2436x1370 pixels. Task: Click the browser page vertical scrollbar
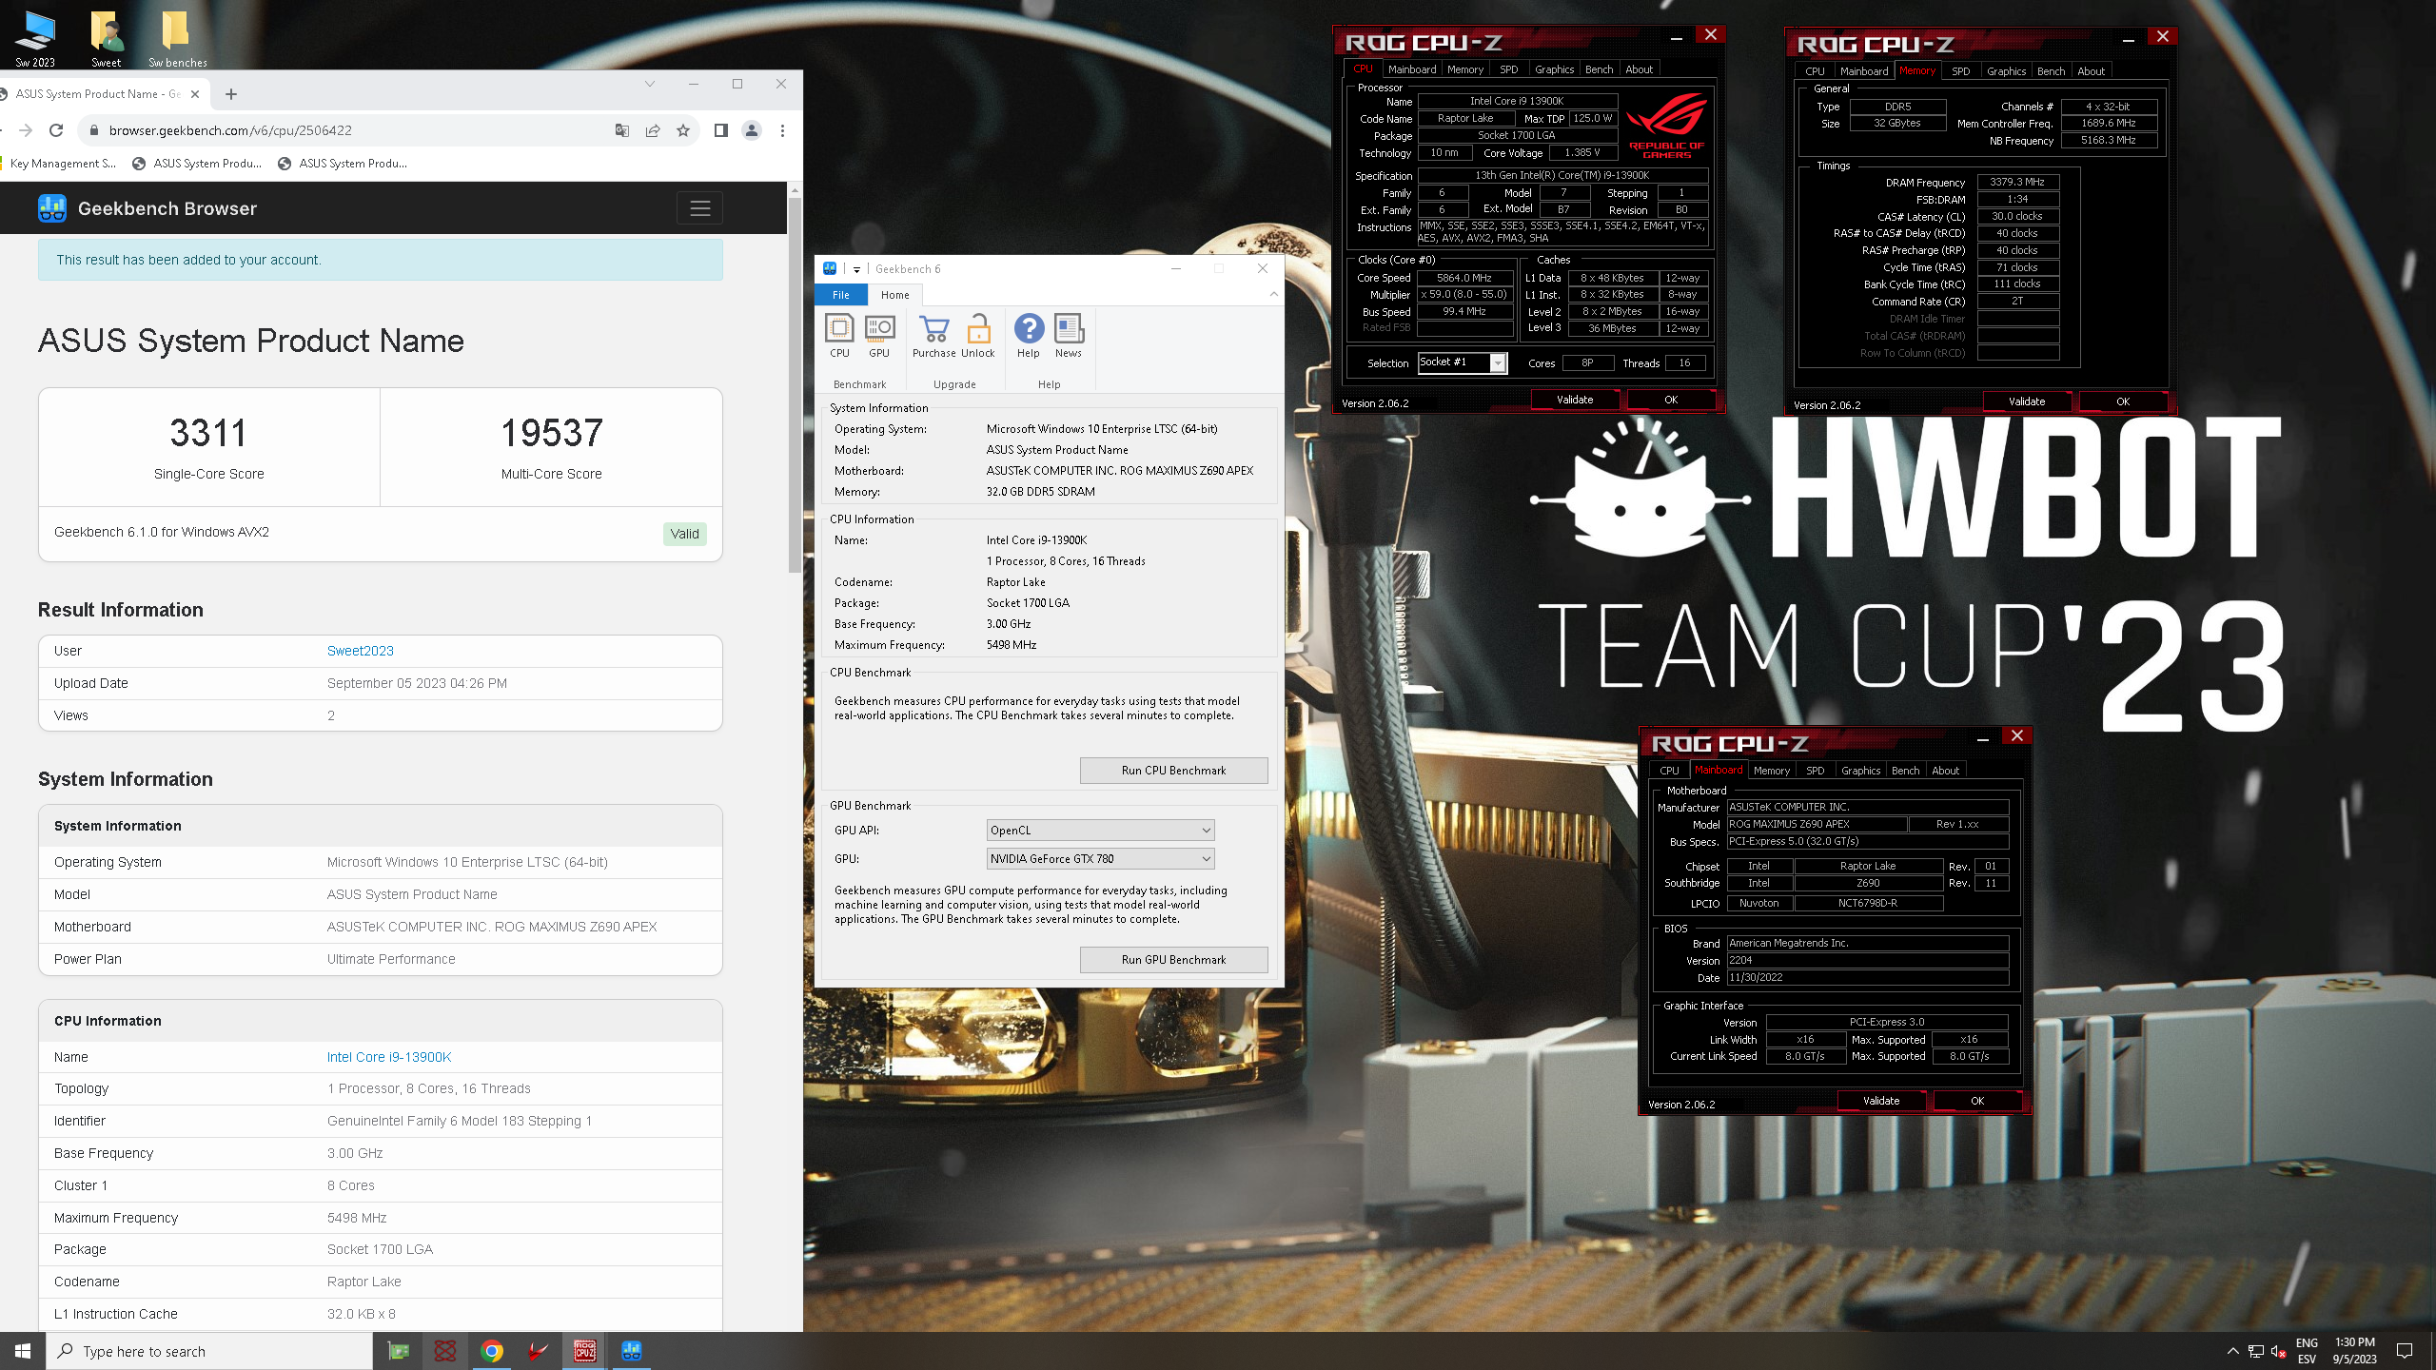coord(795,385)
